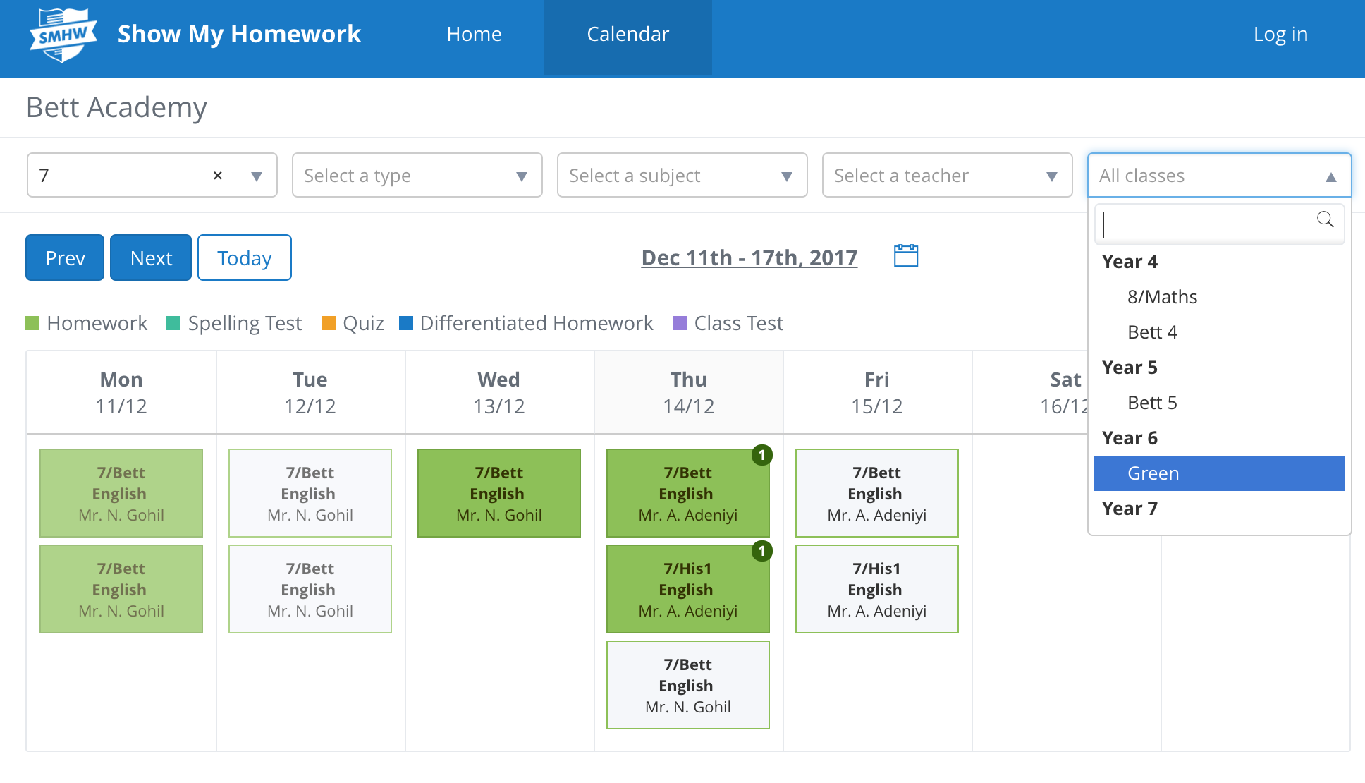Click the search magnifier in class dropdown

[1325, 219]
